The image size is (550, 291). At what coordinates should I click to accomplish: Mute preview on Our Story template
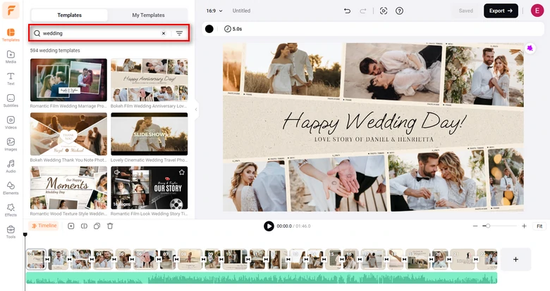click(117, 172)
